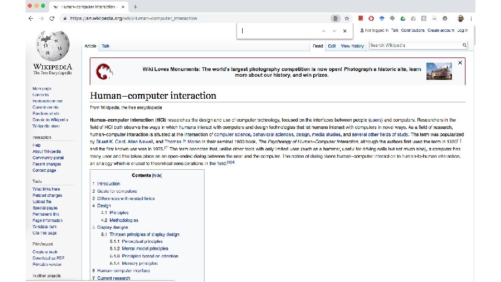Click the Community portal sidebar link
501x282 pixels.
48,158
